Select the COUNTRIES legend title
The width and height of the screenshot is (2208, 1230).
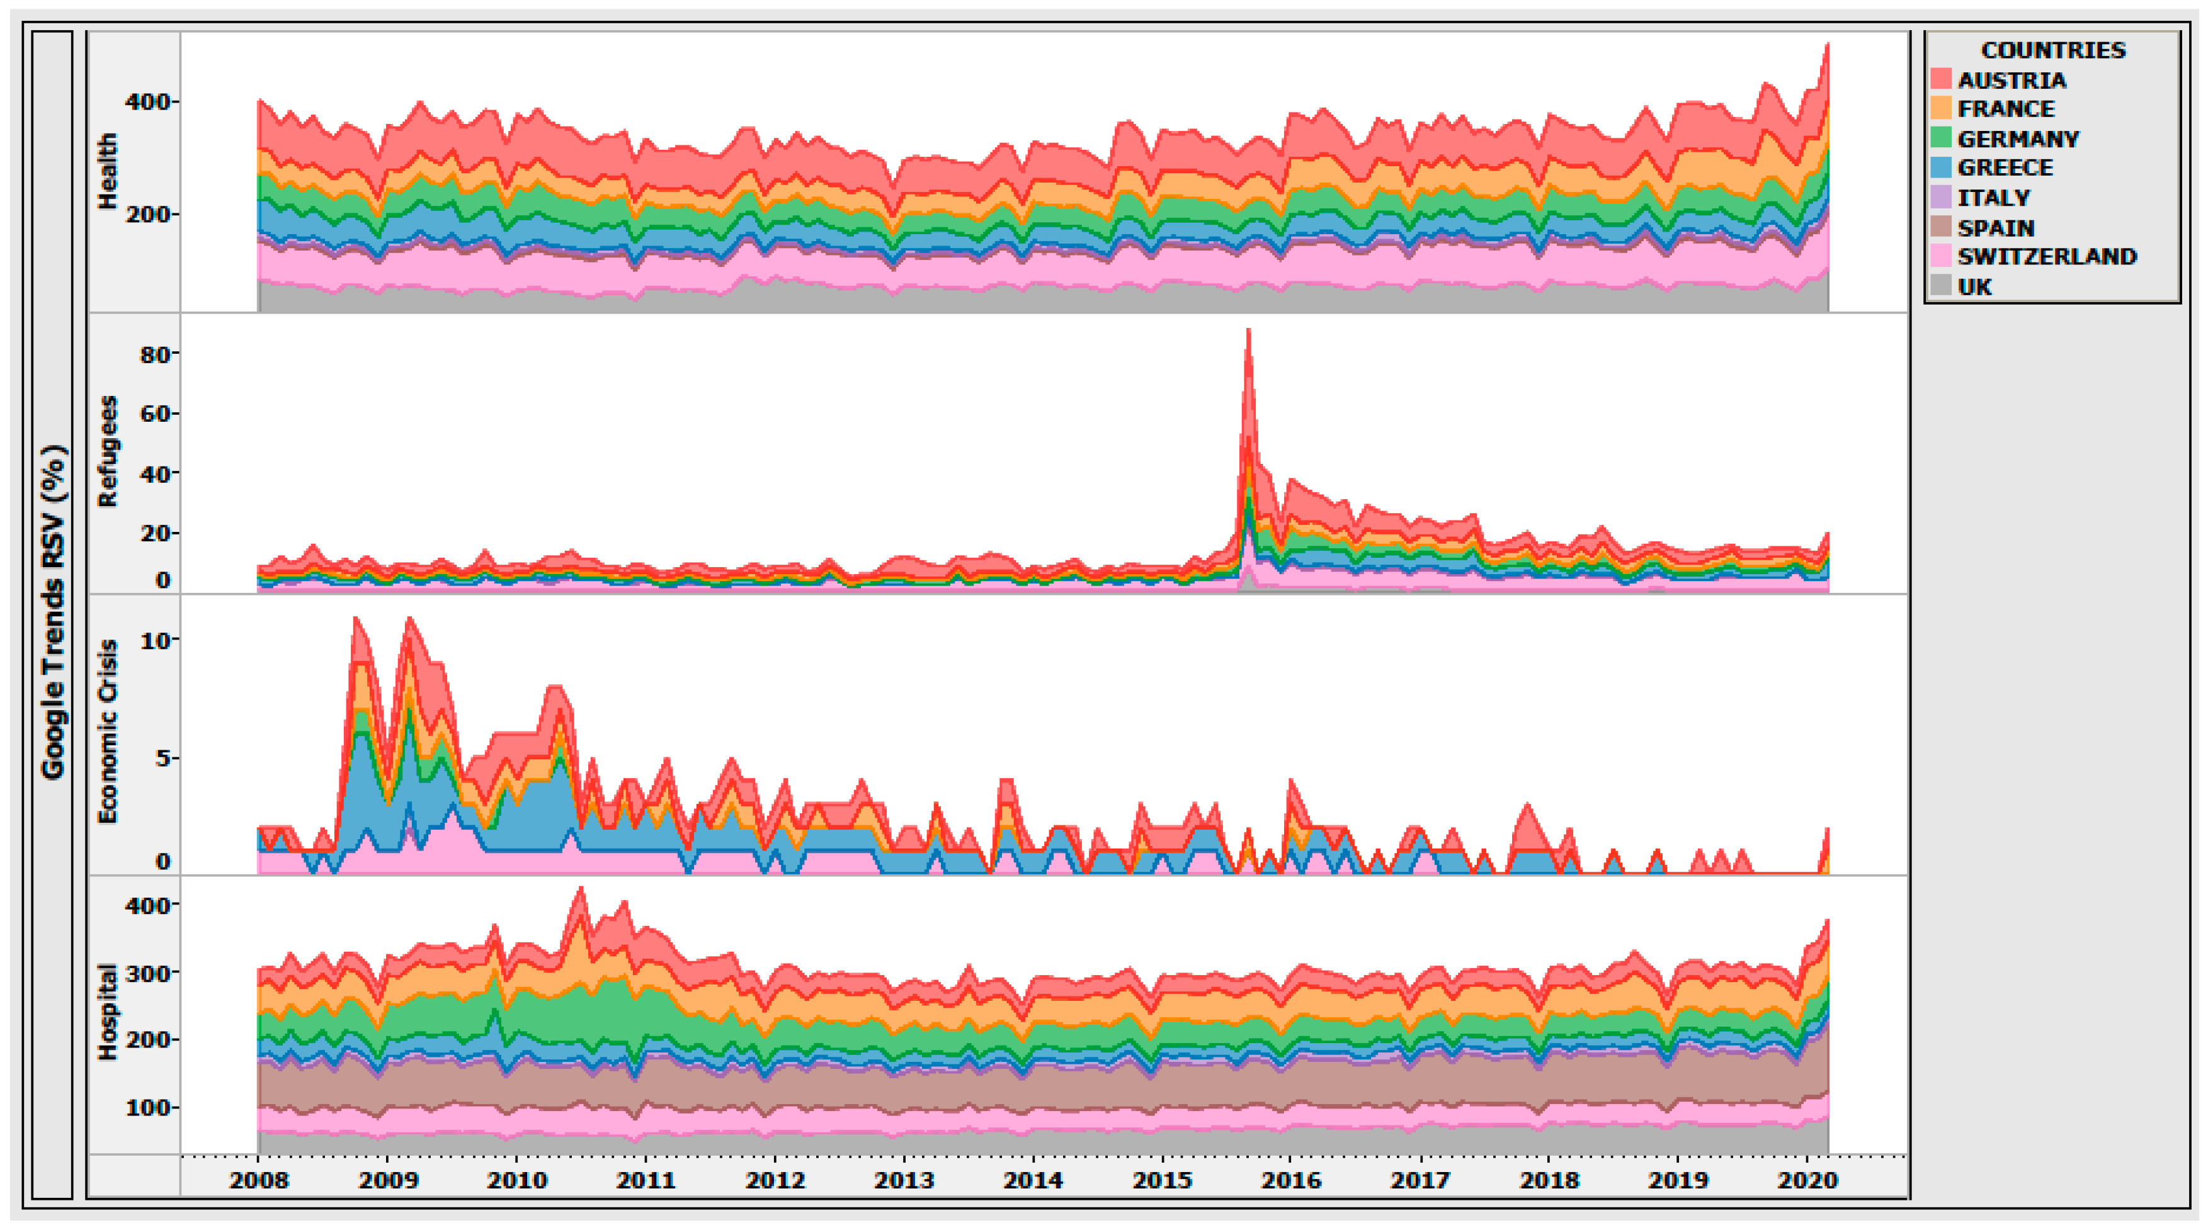point(2053,50)
